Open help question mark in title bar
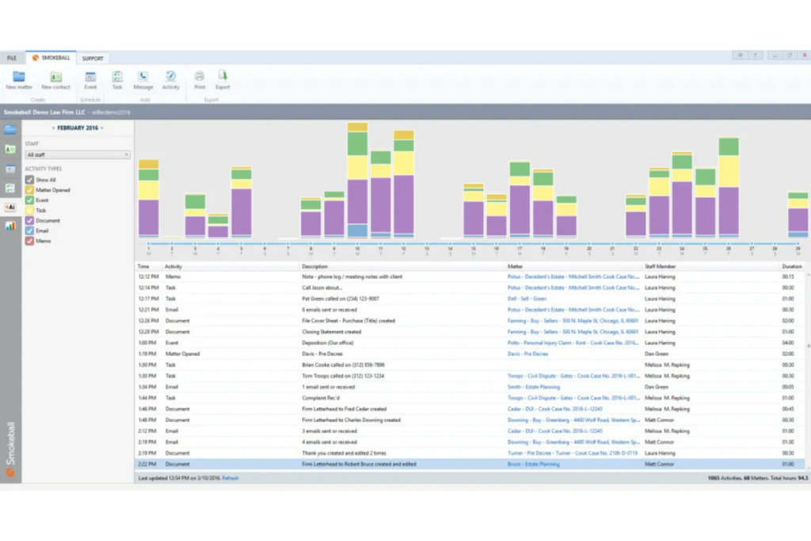Viewport: 811px width, 541px height. (755, 55)
